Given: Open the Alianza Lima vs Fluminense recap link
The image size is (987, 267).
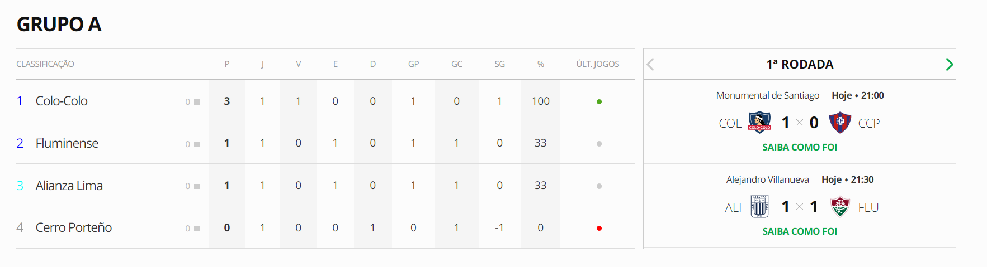Looking at the screenshot, I should tap(800, 231).
